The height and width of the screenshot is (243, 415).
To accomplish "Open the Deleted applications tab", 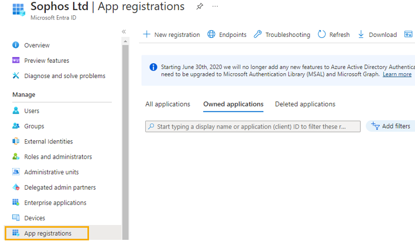I will pyautogui.click(x=305, y=104).
